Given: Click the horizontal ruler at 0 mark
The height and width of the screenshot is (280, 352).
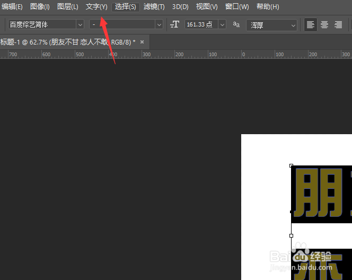Looking at the screenshot, I should click(x=243, y=54).
